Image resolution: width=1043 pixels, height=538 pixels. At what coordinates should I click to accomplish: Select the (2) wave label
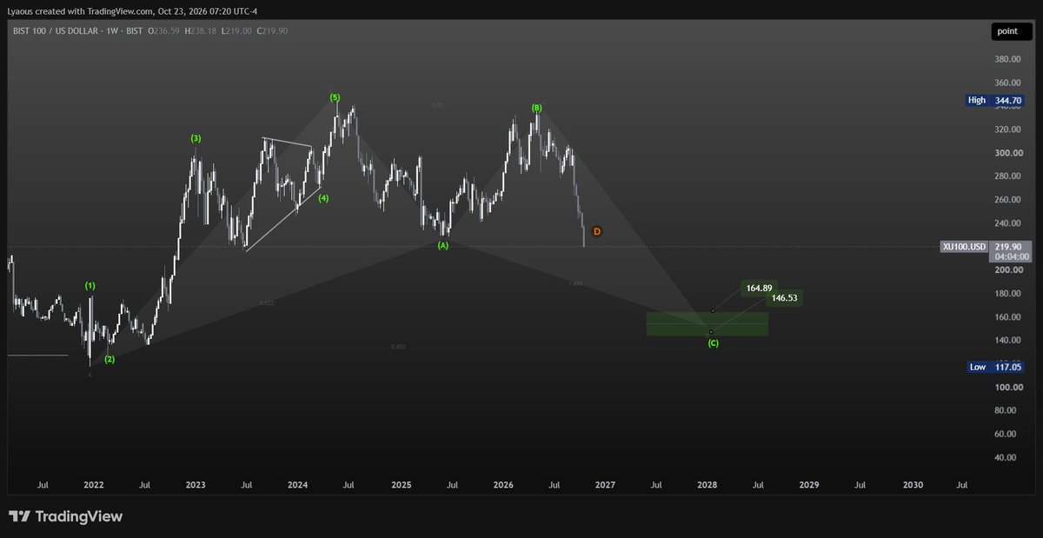point(110,359)
